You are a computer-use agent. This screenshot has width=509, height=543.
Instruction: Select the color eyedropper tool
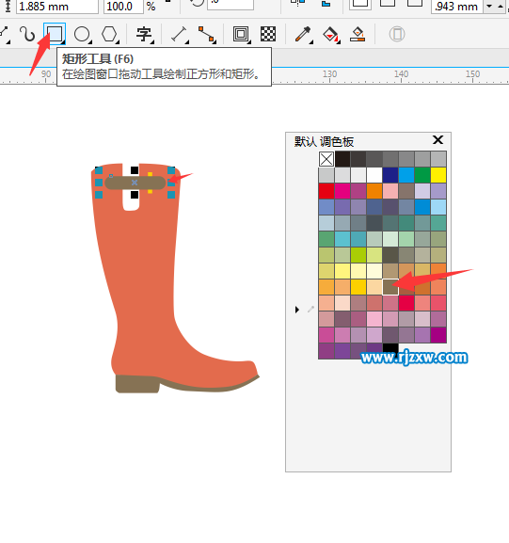click(303, 34)
